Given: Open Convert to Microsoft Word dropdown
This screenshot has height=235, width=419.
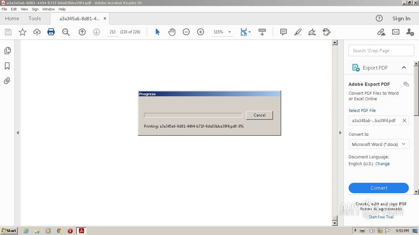Looking at the screenshot, I should pyautogui.click(x=379, y=144).
